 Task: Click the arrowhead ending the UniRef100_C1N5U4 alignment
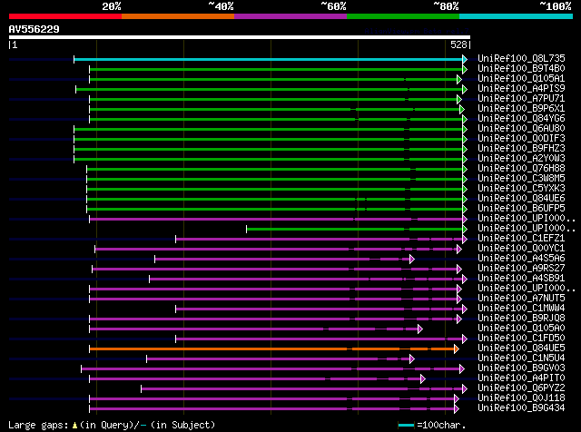411,359
